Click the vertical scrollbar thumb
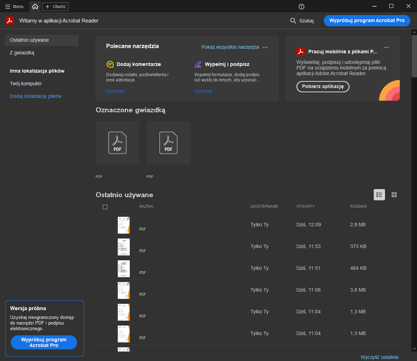 coord(414,56)
